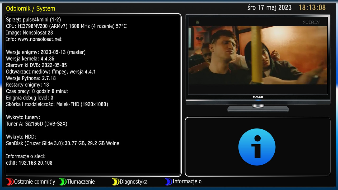Click the date śro 17 maj 2023
This screenshot has height=190, width=338.
click(269, 7)
